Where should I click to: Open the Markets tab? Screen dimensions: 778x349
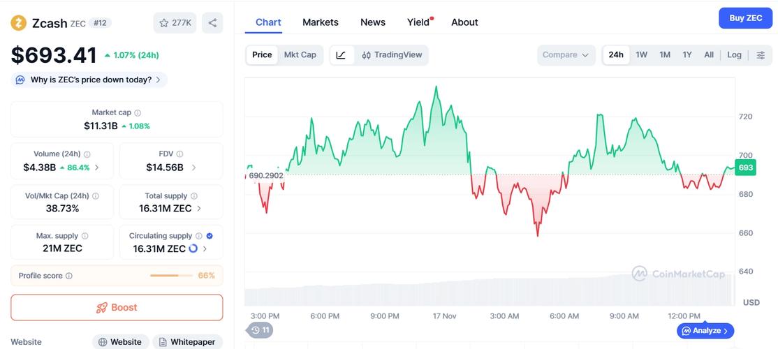(321, 22)
